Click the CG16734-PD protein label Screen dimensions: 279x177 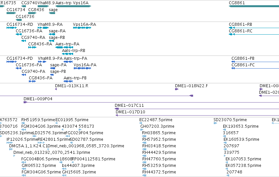[x=20, y=58]
